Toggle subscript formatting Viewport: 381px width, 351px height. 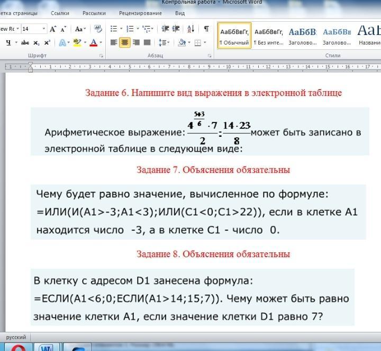(36, 43)
